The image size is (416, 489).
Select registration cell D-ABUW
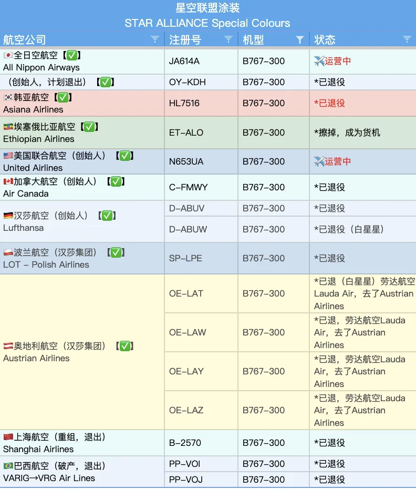(201, 229)
